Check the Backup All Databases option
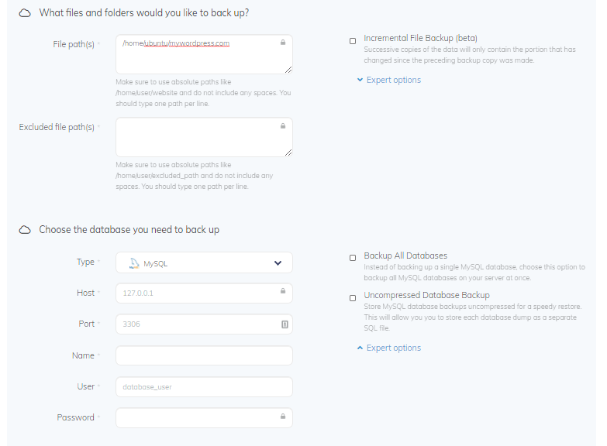607x446 pixels. [353, 258]
